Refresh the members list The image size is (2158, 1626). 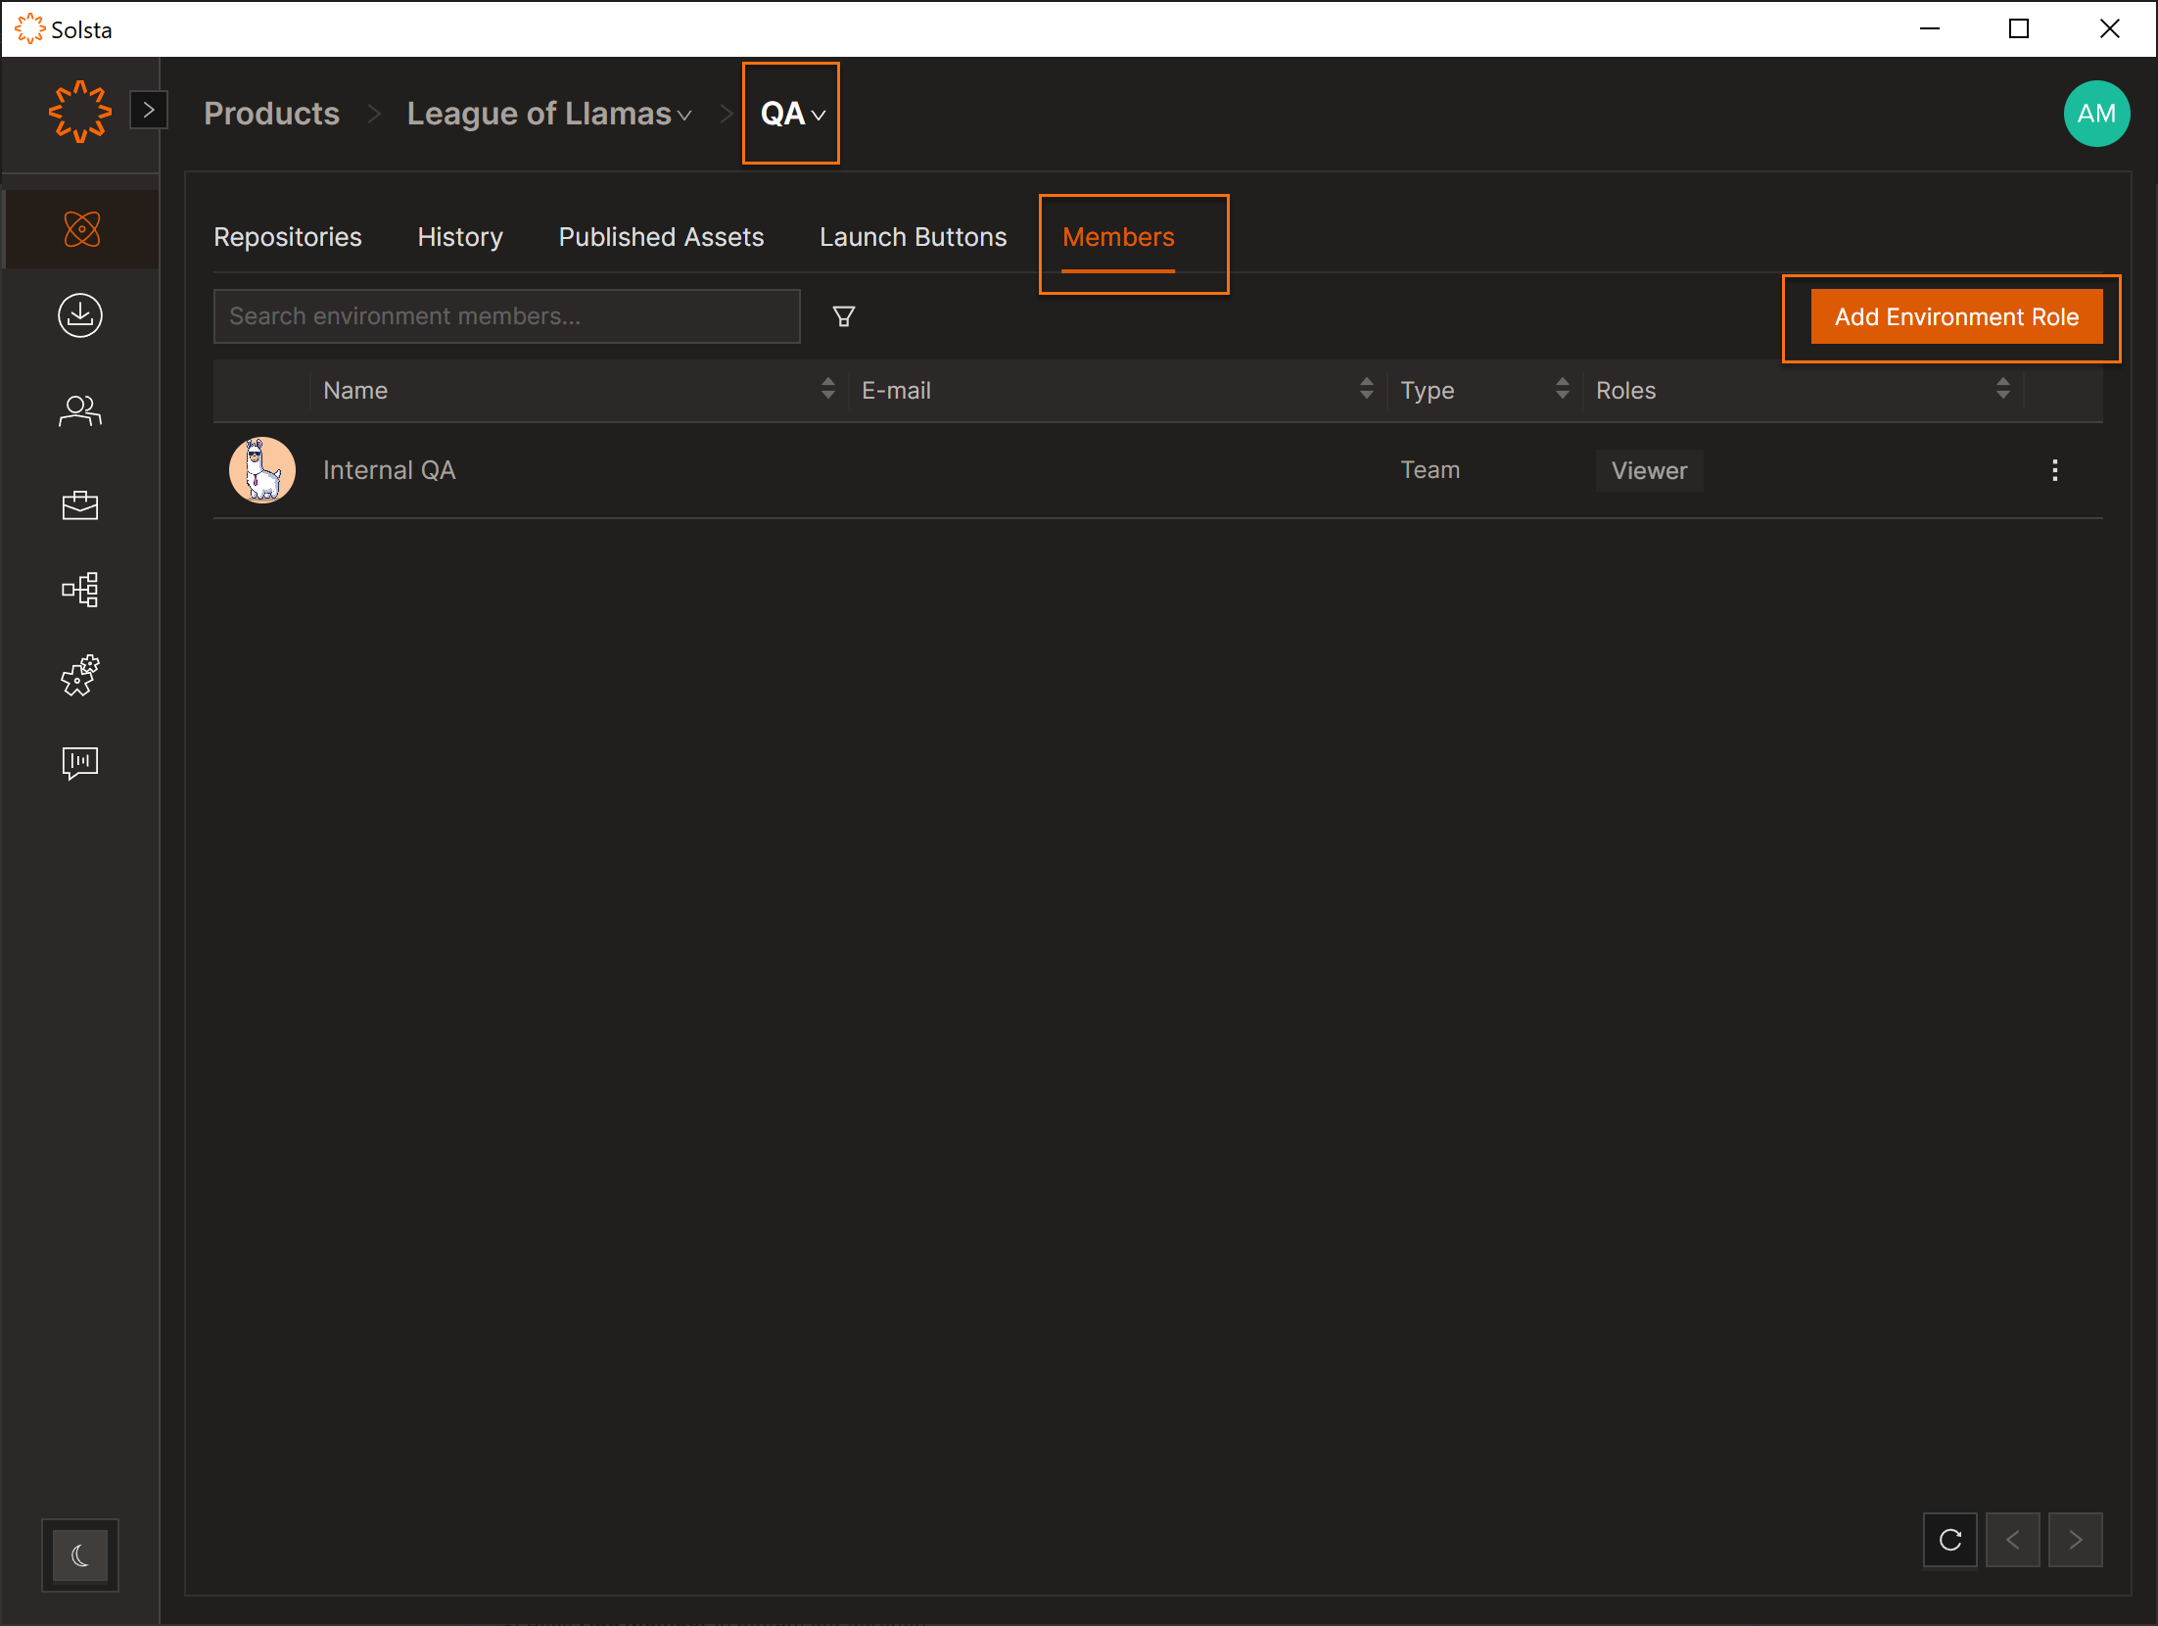pos(1949,1540)
